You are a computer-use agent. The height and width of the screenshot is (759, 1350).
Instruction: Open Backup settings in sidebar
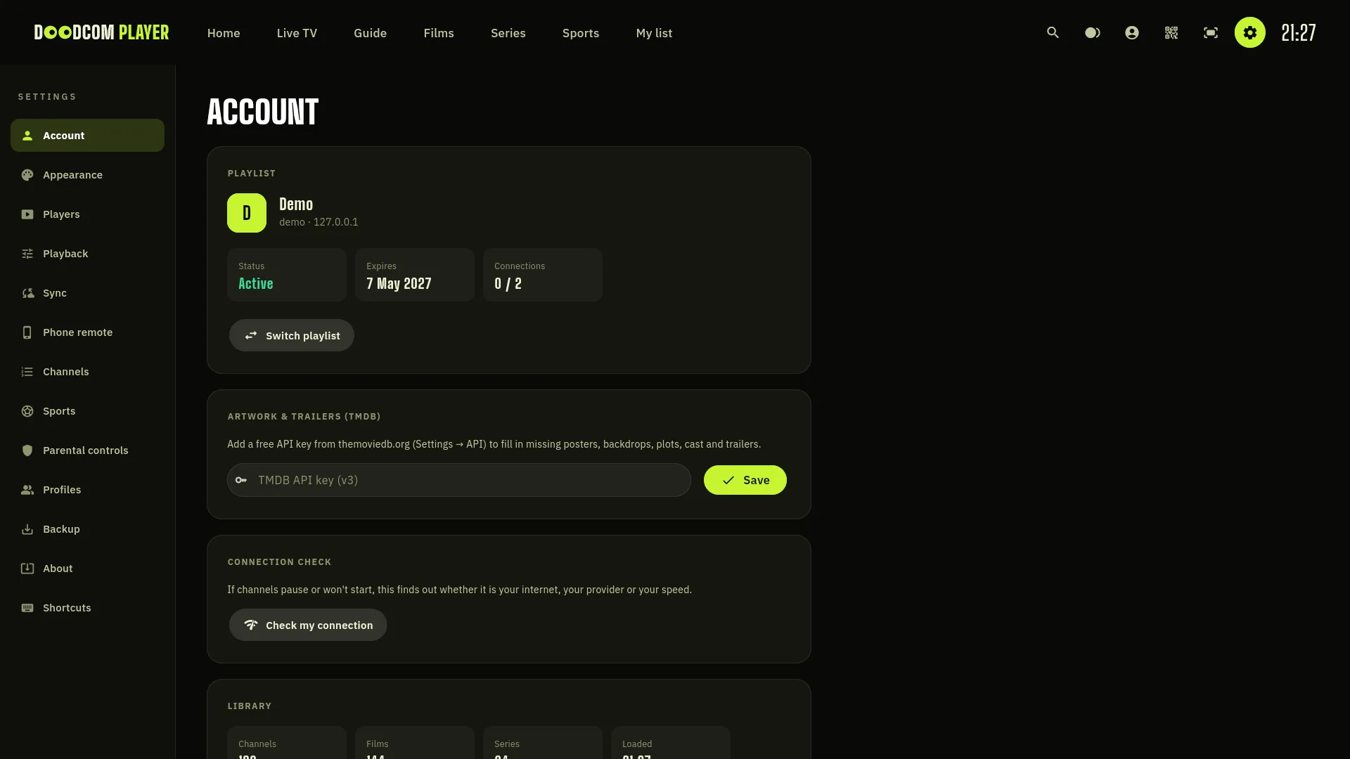pyautogui.click(x=87, y=528)
